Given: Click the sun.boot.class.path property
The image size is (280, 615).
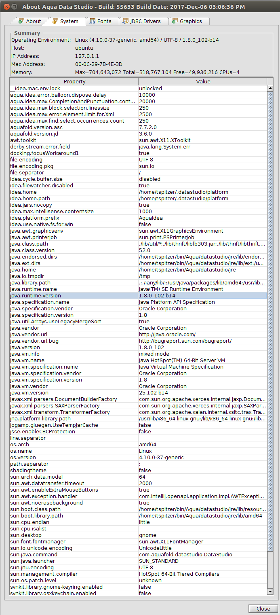Looking at the screenshot, I should tap(138, 509).
